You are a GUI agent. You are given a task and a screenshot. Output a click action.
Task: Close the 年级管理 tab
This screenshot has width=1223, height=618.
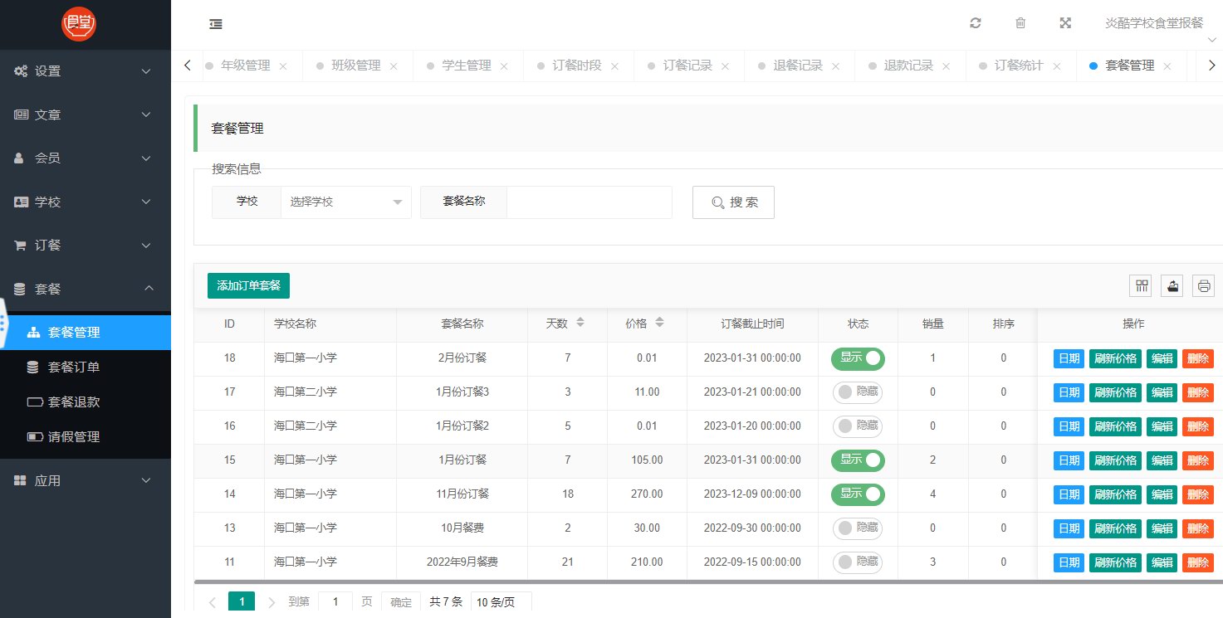point(283,66)
